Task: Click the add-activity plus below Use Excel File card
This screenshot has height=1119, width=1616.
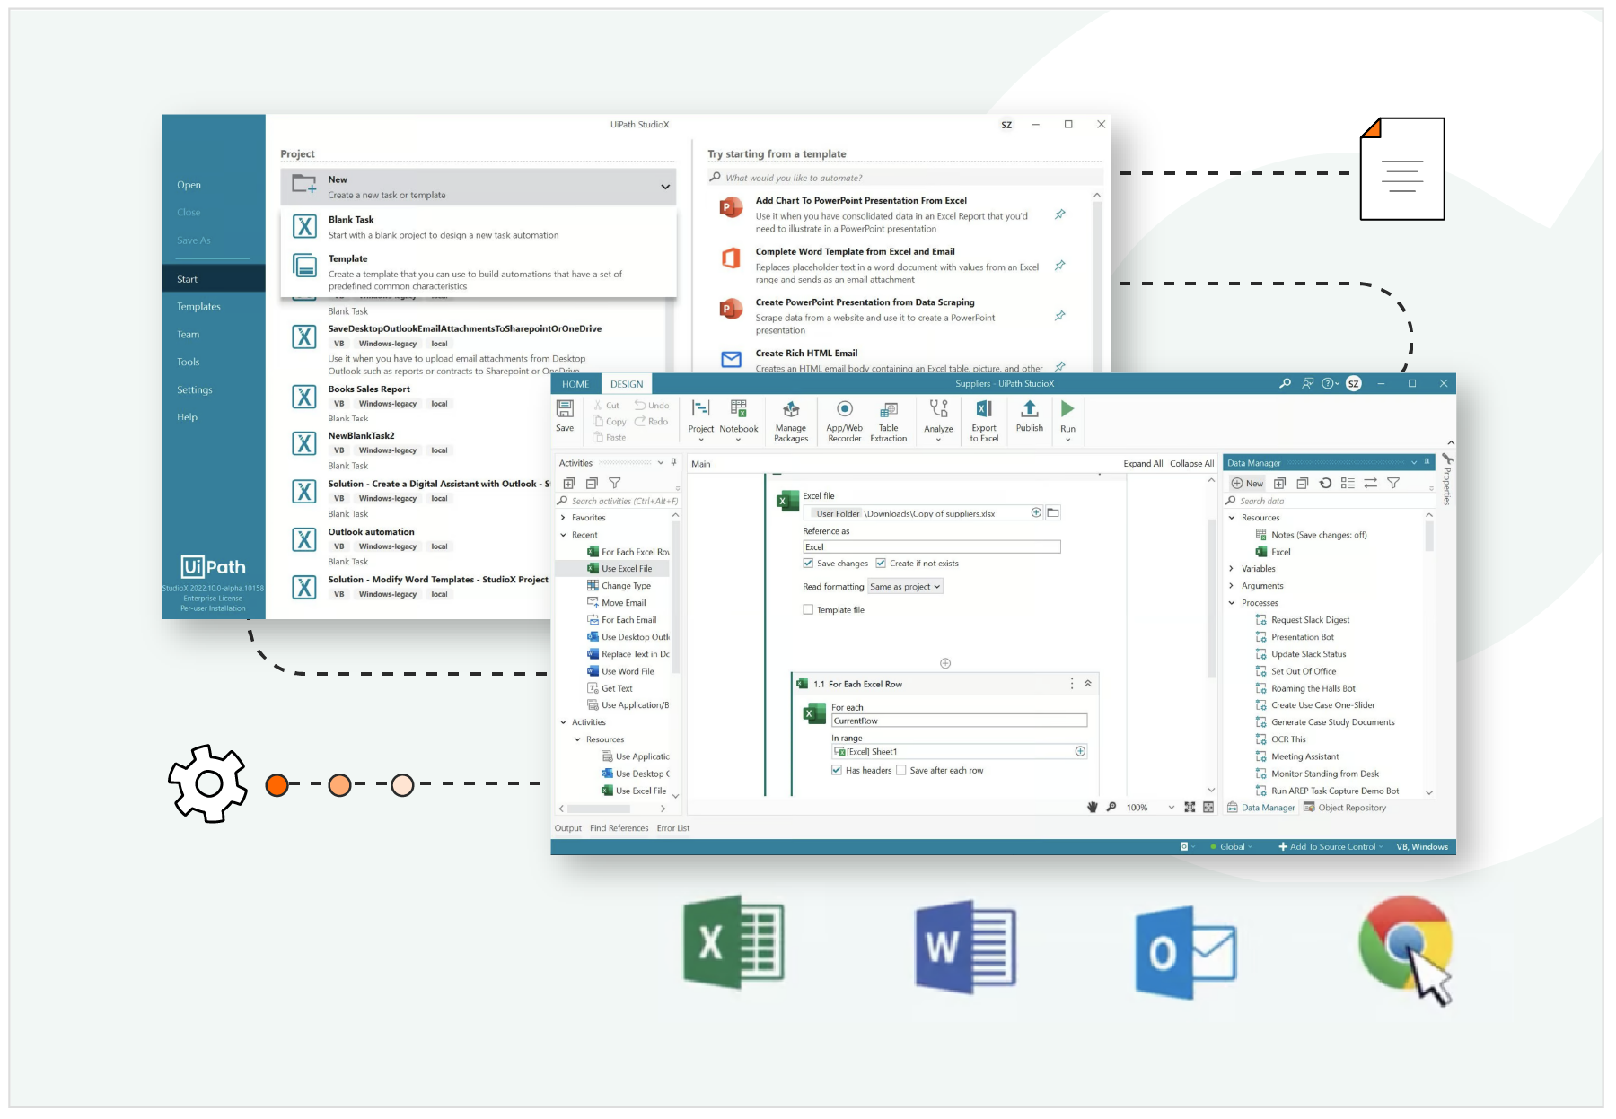Action: tap(945, 663)
